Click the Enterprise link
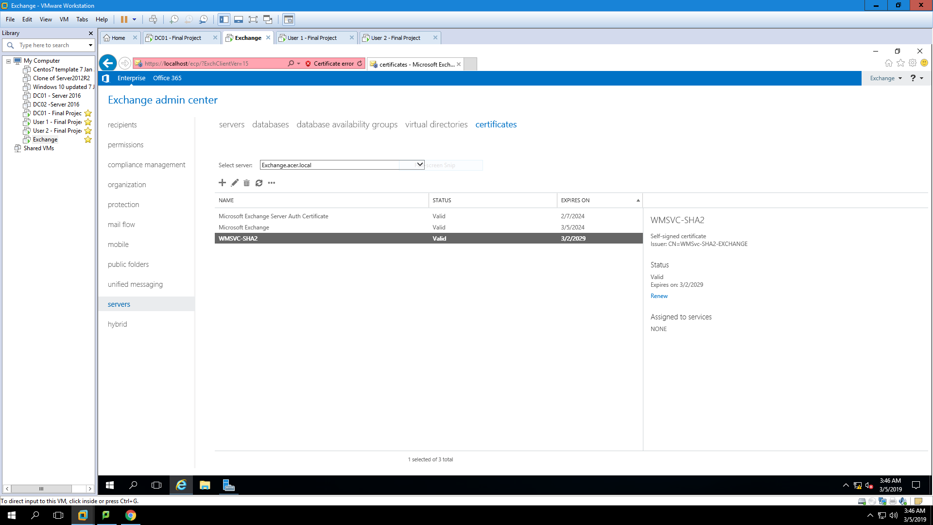 coord(131,78)
